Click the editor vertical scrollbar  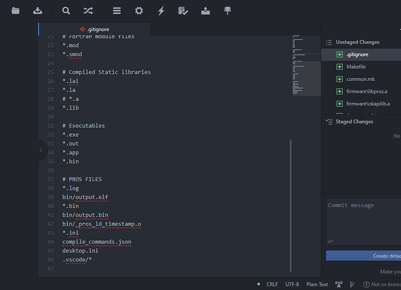coord(291,205)
